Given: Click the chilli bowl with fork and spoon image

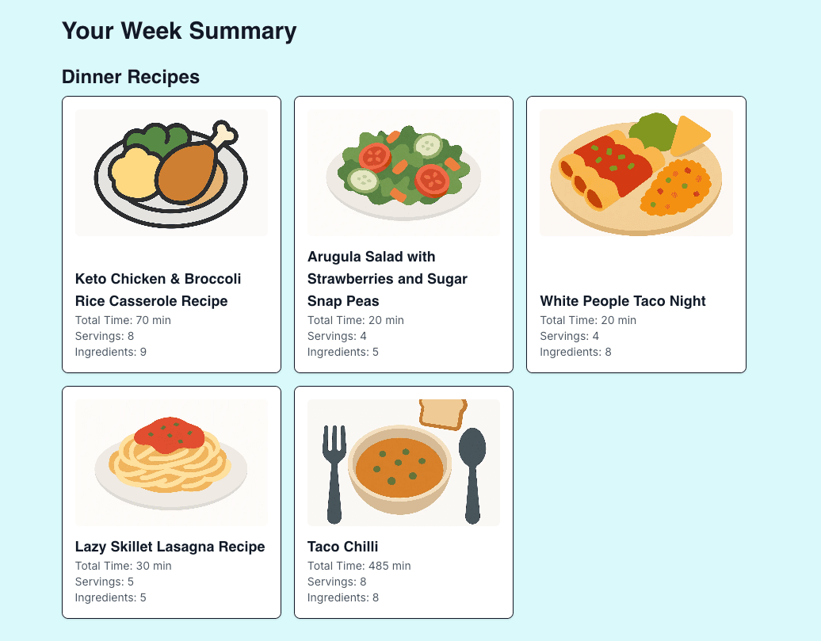Looking at the screenshot, I should click(x=403, y=462).
